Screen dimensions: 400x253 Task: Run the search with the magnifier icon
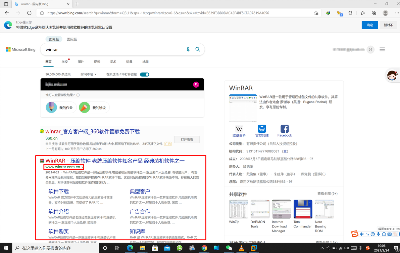coord(198,49)
